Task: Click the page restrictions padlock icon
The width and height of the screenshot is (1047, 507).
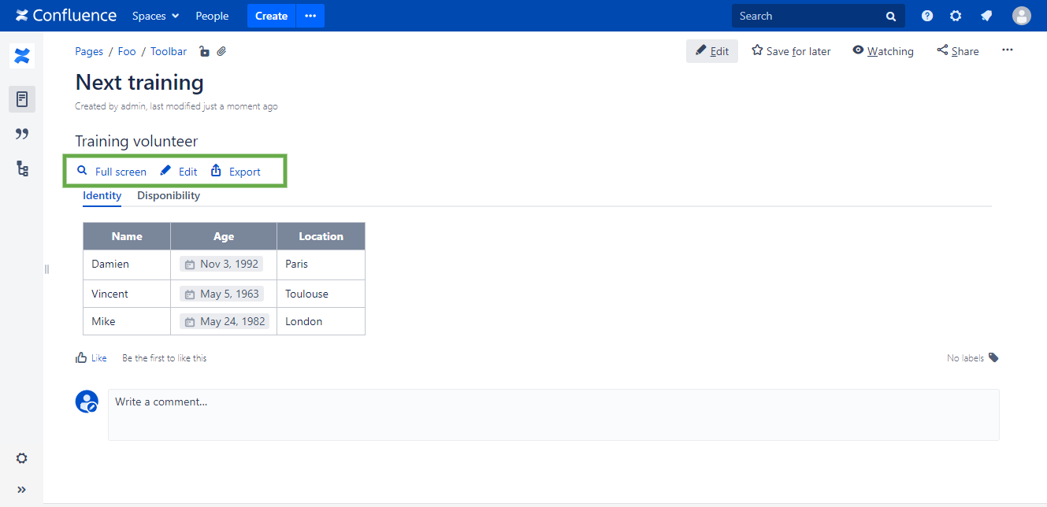Action: pyautogui.click(x=204, y=52)
